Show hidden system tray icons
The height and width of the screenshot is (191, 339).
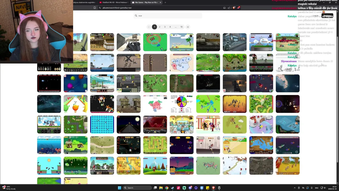point(295,188)
